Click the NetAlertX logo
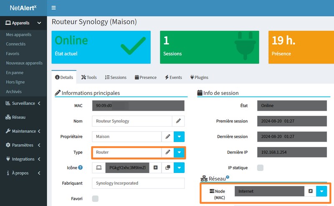This screenshot has height=206, width=334. coord(23,8)
